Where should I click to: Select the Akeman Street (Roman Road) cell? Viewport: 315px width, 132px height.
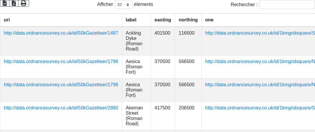click(134, 116)
